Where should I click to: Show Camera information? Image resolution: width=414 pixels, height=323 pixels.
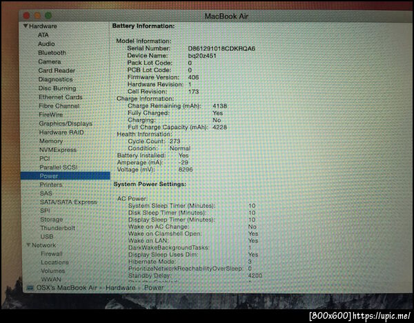pos(50,61)
